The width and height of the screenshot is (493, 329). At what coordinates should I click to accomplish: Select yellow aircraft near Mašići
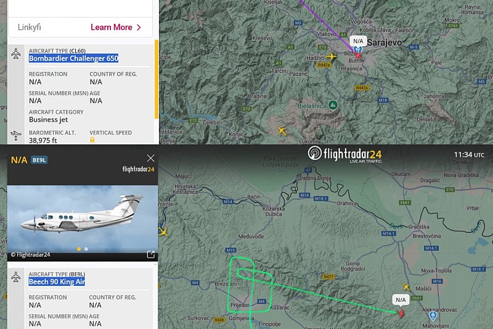click(406, 287)
